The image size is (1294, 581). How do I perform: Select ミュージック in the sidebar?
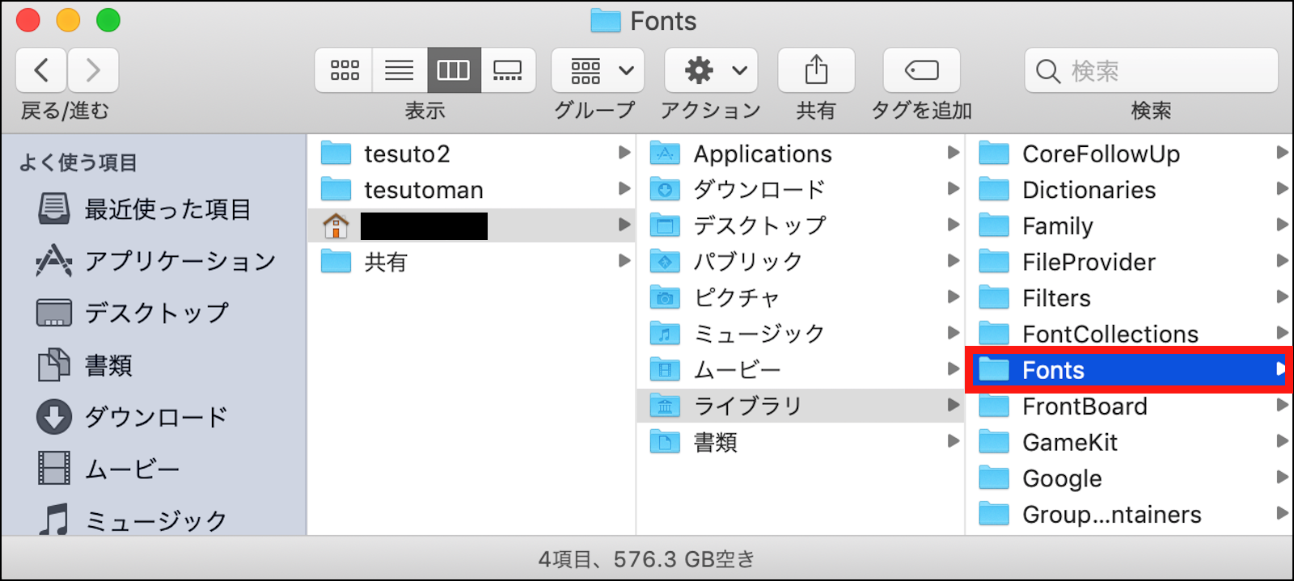(x=156, y=520)
